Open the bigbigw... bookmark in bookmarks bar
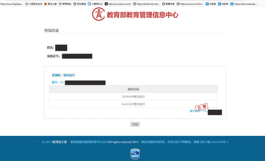 11,4
